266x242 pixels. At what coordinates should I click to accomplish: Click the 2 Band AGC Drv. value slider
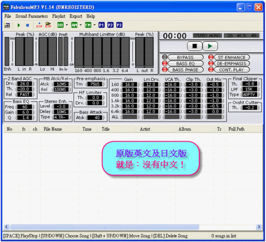pyautogui.click(x=25, y=84)
